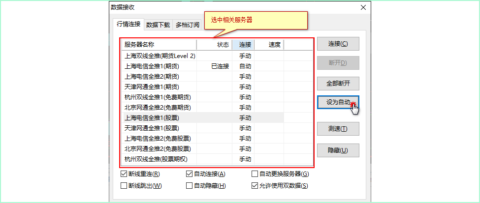Screen dimensions: 480x203
Task: Click the 隐藏(U) button
Action: pyautogui.click(x=338, y=150)
